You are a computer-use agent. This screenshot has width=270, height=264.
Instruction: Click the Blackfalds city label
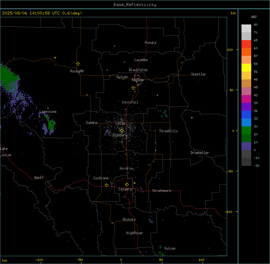[x=138, y=70]
